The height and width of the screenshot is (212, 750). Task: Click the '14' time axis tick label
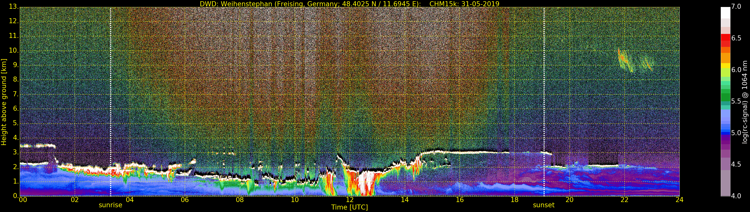tap(405, 200)
